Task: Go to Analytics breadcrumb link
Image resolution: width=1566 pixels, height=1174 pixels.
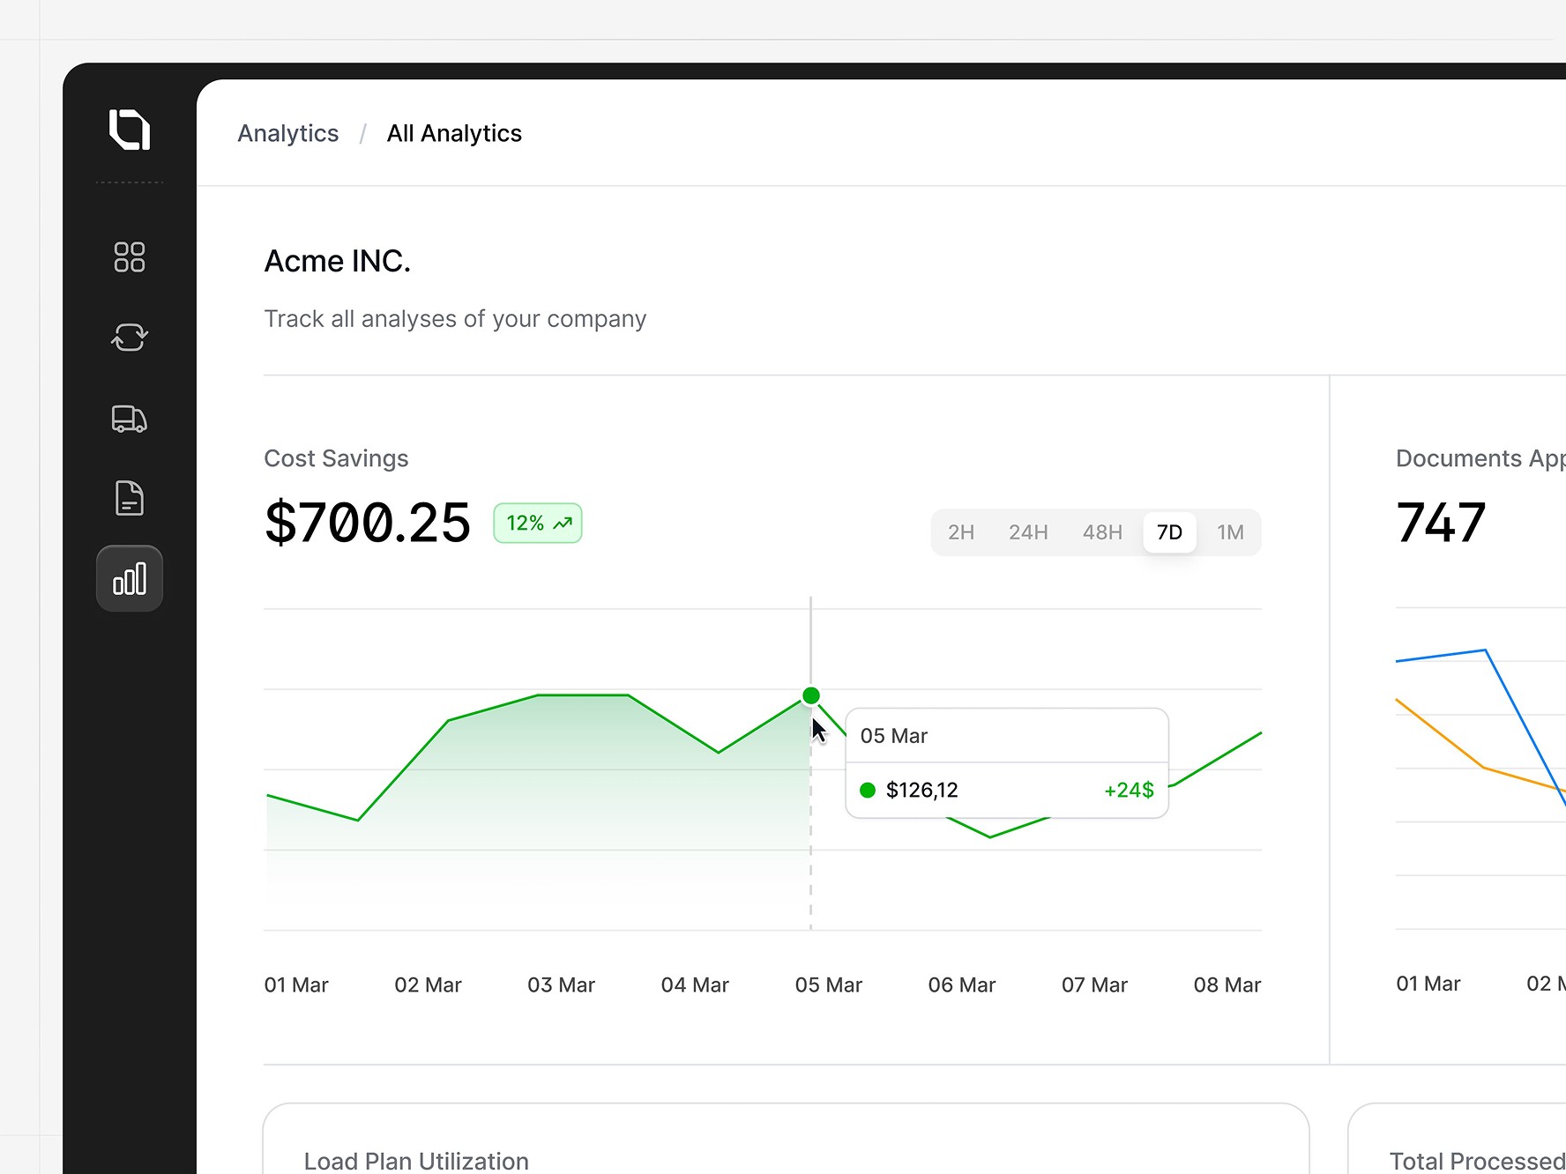Action: pyautogui.click(x=288, y=133)
